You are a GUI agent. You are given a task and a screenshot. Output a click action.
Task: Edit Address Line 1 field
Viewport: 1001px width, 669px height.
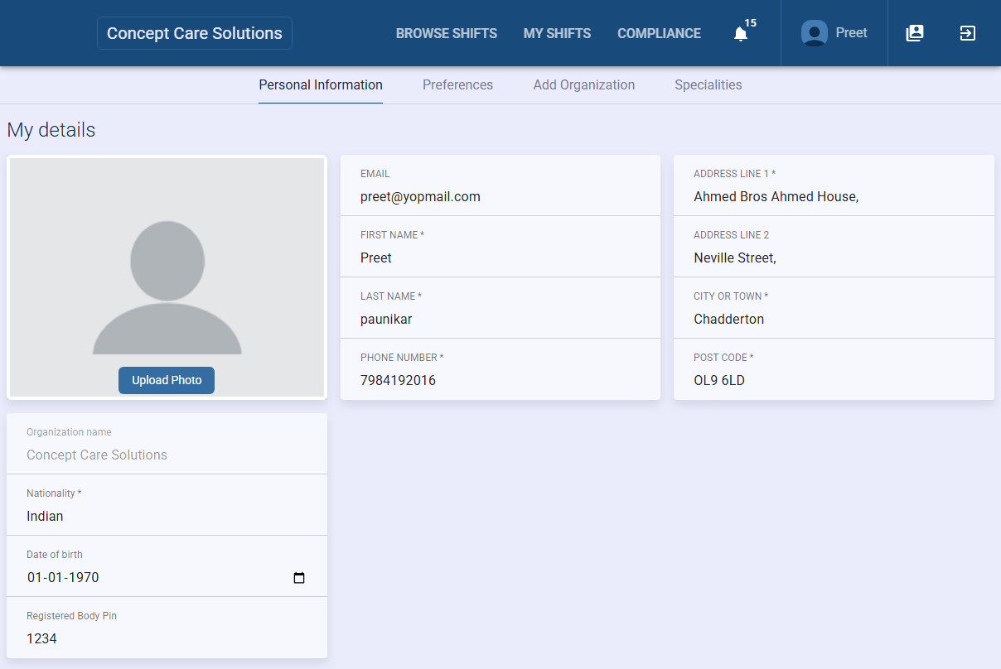(x=834, y=185)
